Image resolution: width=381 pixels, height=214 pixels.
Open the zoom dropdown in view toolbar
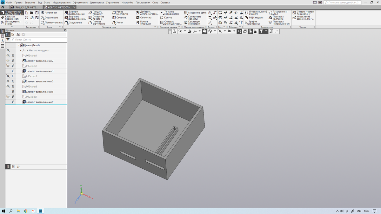[185, 31]
